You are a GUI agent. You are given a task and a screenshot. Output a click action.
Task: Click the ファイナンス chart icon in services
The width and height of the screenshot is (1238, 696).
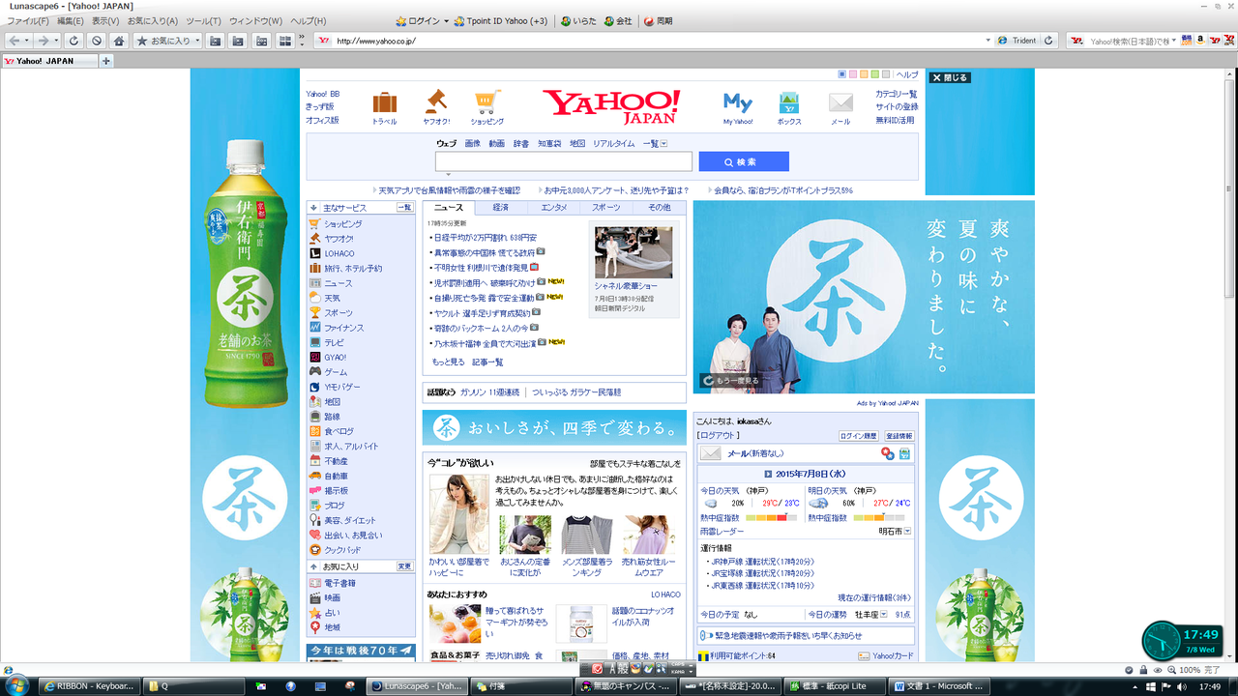click(x=314, y=328)
